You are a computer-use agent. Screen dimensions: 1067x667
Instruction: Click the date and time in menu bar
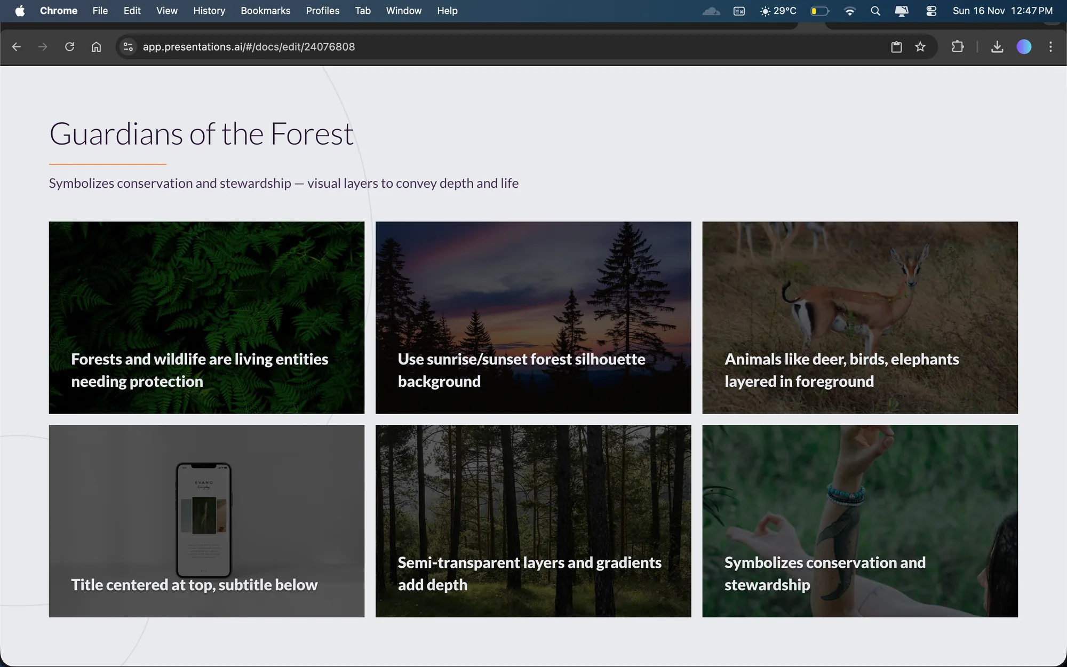[x=1002, y=11]
